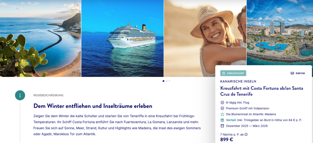Click the calendar icon for Dezember 2025

(222, 126)
